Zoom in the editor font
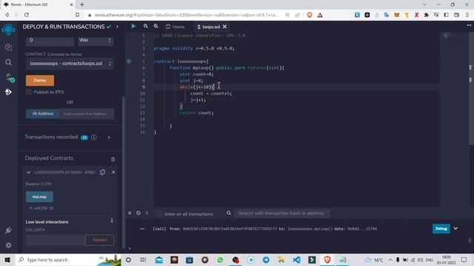Viewport: 474px width, 266px height. tap(156, 27)
